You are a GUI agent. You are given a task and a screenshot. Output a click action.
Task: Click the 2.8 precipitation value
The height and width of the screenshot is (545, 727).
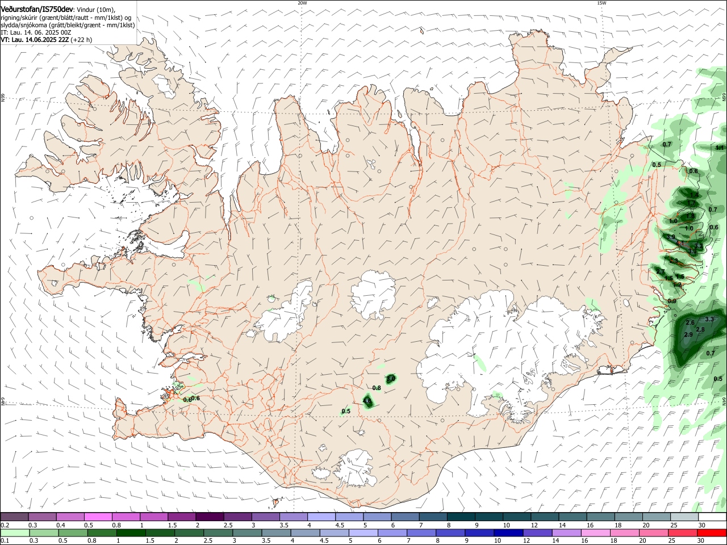(x=700, y=330)
